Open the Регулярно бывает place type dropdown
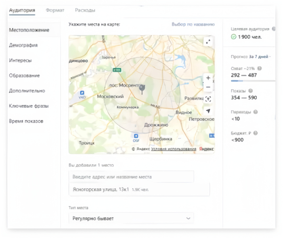The width and height of the screenshot is (283, 238). pyautogui.click(x=131, y=218)
